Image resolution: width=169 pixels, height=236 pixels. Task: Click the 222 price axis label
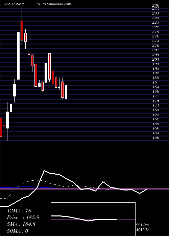pos(155,27)
